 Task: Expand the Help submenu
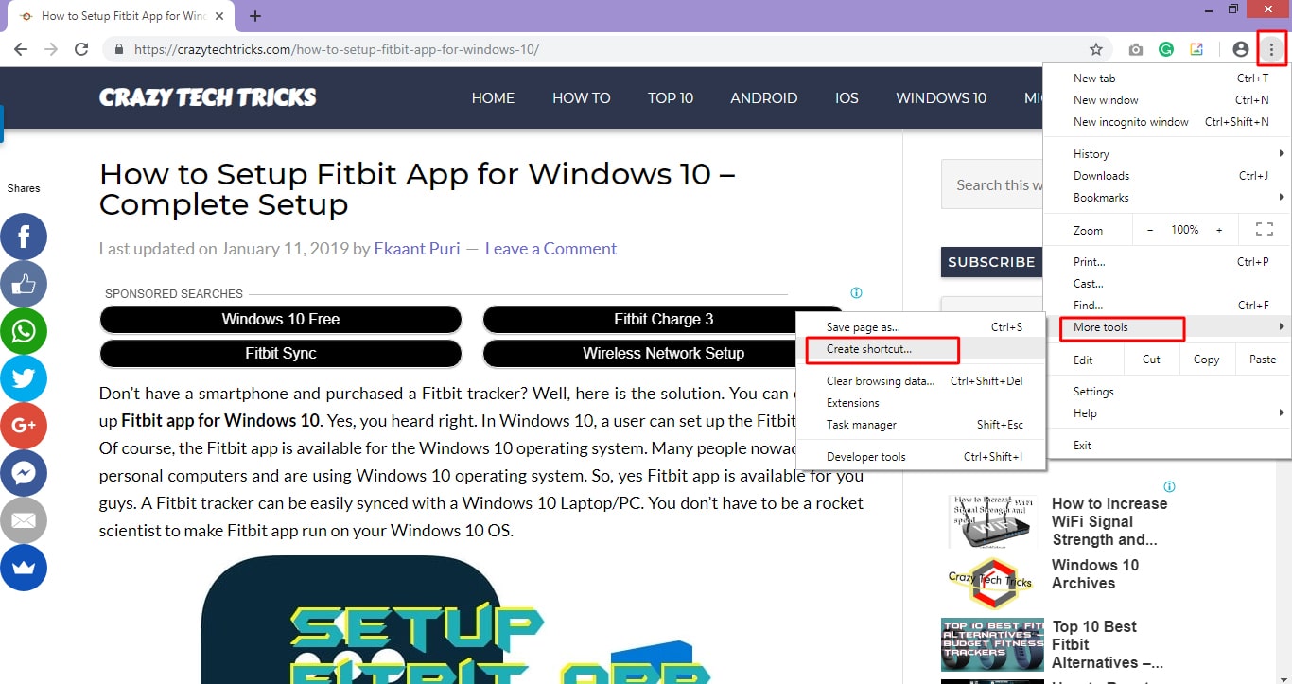click(1085, 413)
